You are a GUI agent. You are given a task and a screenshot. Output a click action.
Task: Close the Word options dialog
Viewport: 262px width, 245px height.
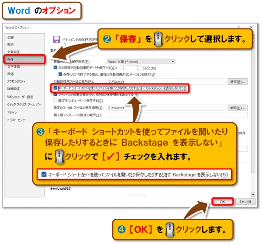click(251, 27)
